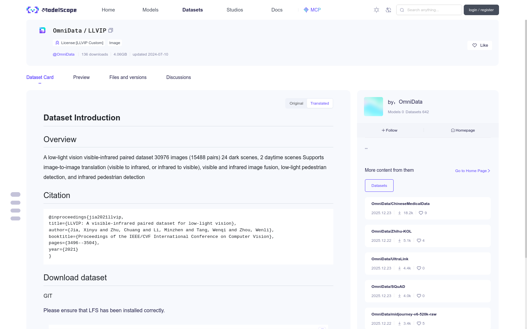Open the author's Homepage
The width and height of the screenshot is (527, 329).
tap(463, 130)
